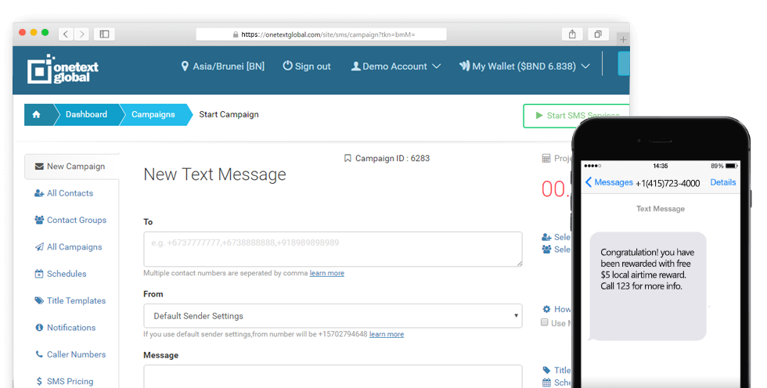Click the bookmark icon beside Campaign ID
The image size is (767, 388).
click(347, 158)
